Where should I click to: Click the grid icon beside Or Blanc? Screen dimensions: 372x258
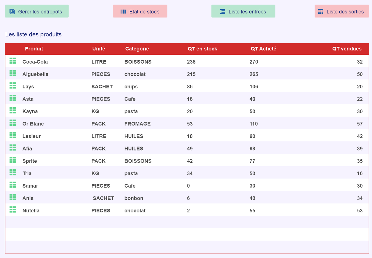click(x=13, y=123)
